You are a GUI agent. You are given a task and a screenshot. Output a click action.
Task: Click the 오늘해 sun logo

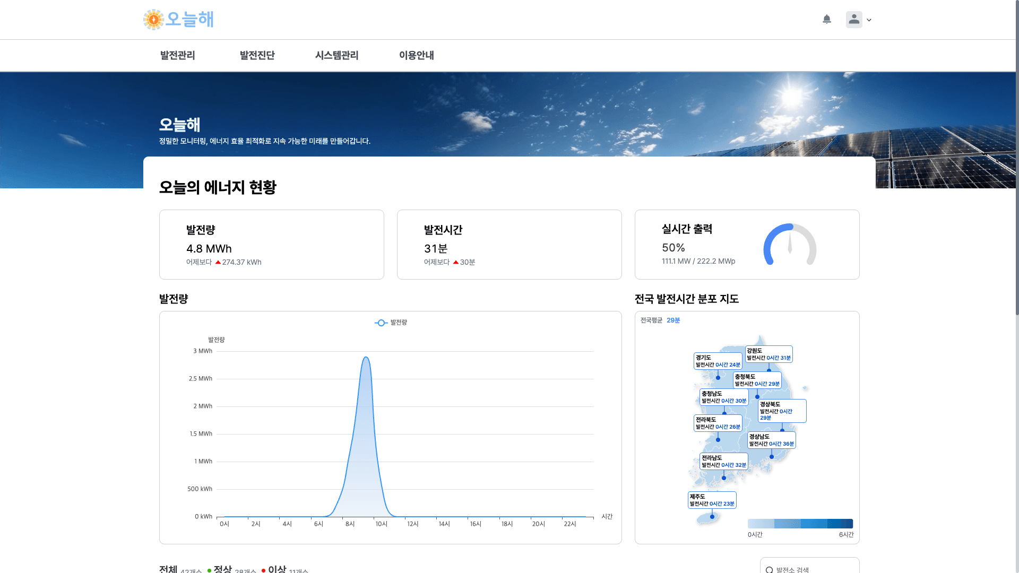pyautogui.click(x=154, y=20)
